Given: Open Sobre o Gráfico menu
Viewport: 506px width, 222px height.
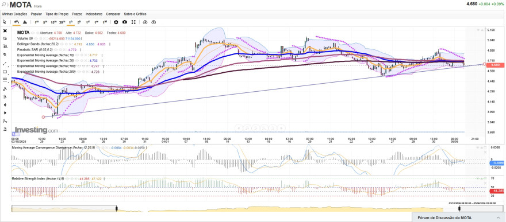Looking at the screenshot, I should pos(135,14).
